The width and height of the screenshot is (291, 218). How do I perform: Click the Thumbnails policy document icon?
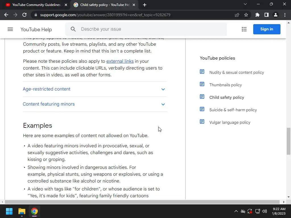point(202,84)
